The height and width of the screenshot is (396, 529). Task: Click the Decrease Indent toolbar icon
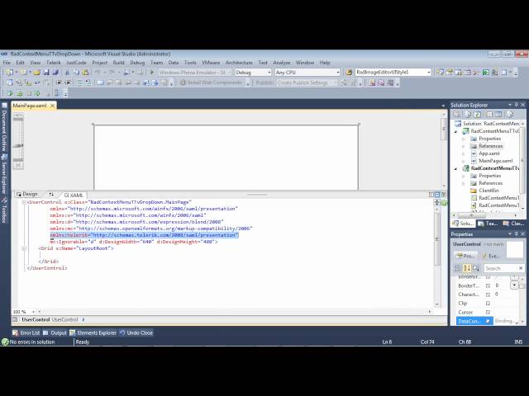coord(59,82)
